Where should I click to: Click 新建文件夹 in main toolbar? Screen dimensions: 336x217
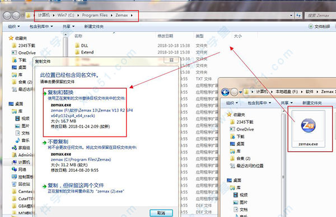(x=94, y=26)
